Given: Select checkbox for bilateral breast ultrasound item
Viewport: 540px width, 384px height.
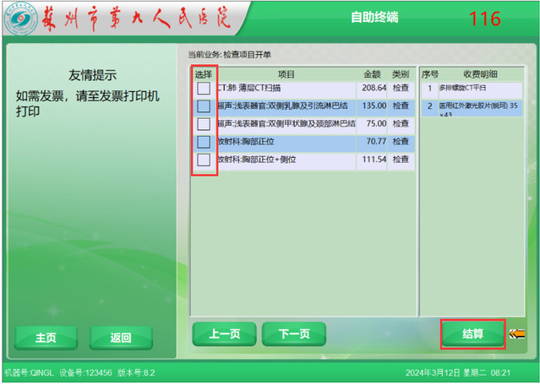Looking at the screenshot, I should (204, 106).
